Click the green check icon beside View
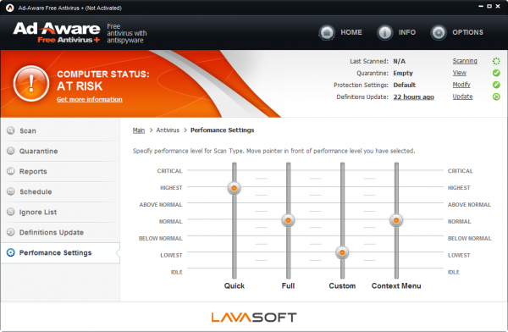The image size is (508, 332). tap(496, 73)
